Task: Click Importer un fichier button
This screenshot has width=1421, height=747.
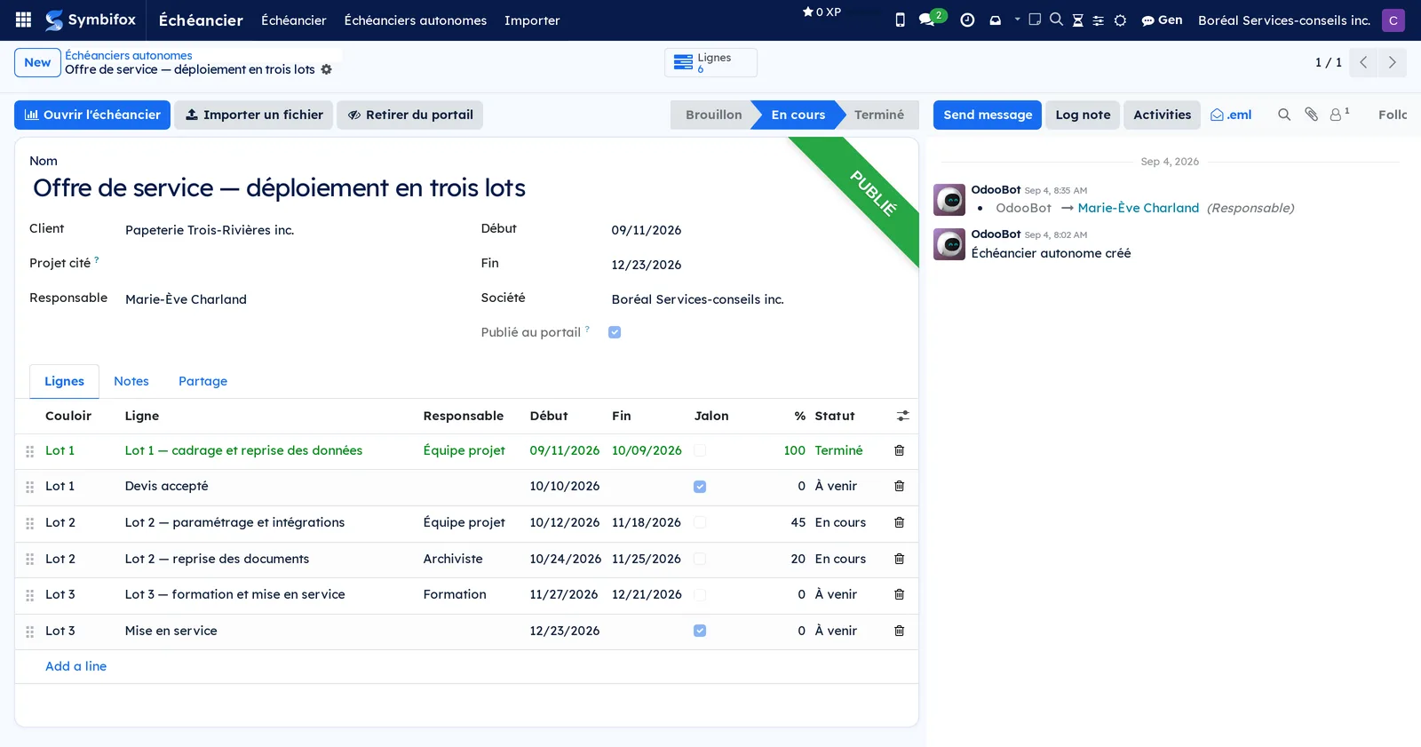Action: (253, 115)
